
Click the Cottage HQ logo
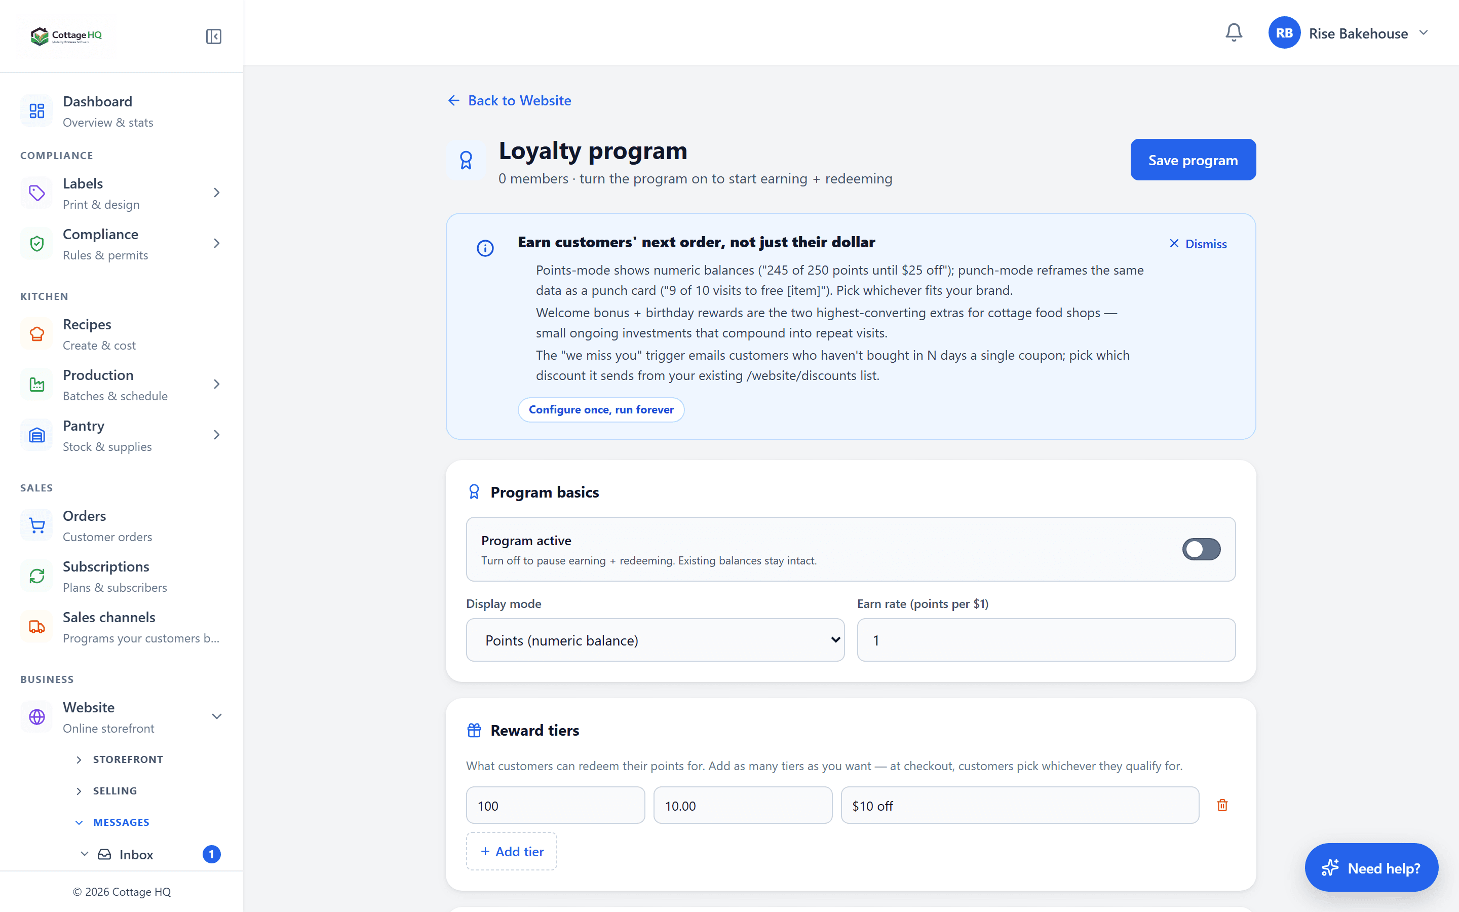(66, 36)
